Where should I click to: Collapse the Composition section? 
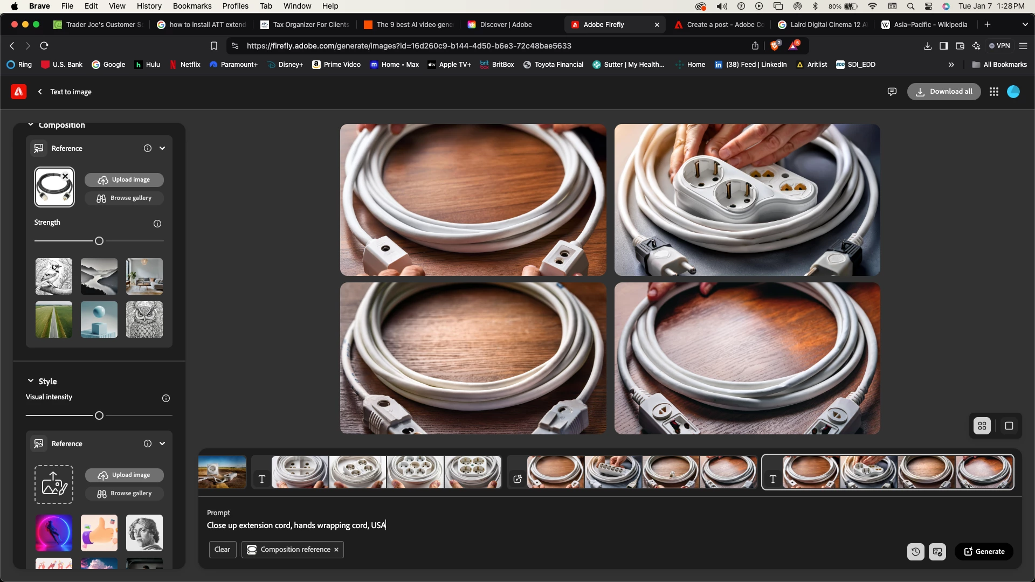point(31,125)
